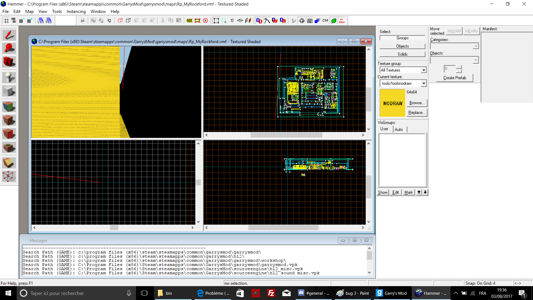Select the Apply Current Texture tool
Image resolution: width=533 pixels, height=300 pixels.
tap(9, 120)
